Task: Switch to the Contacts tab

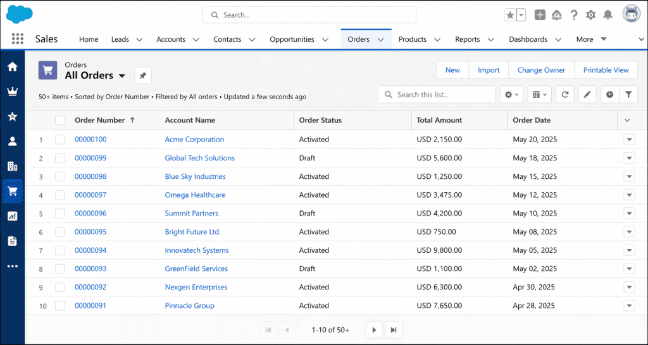Action: [x=227, y=39]
